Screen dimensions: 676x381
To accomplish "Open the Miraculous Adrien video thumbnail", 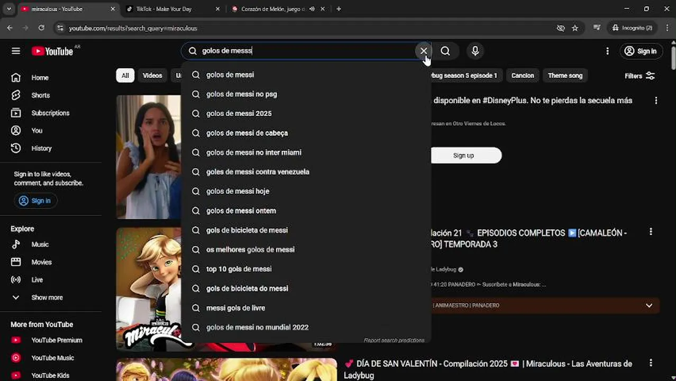I will [x=149, y=289].
